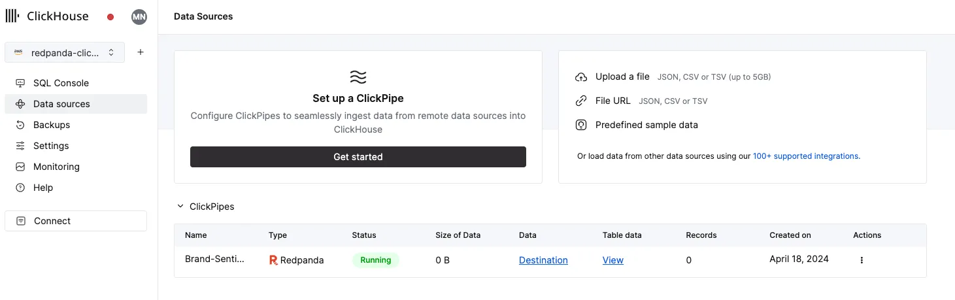
Task: Click the Help question mark icon
Action: click(x=20, y=188)
